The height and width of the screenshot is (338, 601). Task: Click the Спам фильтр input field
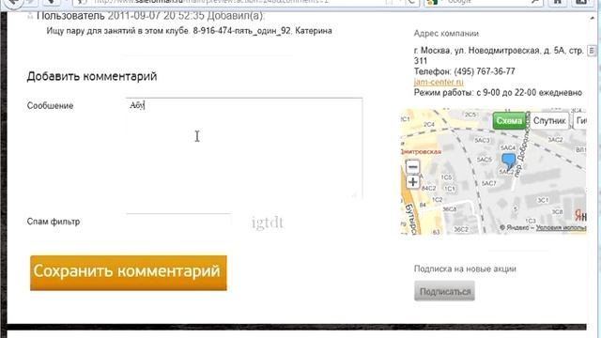click(x=178, y=222)
